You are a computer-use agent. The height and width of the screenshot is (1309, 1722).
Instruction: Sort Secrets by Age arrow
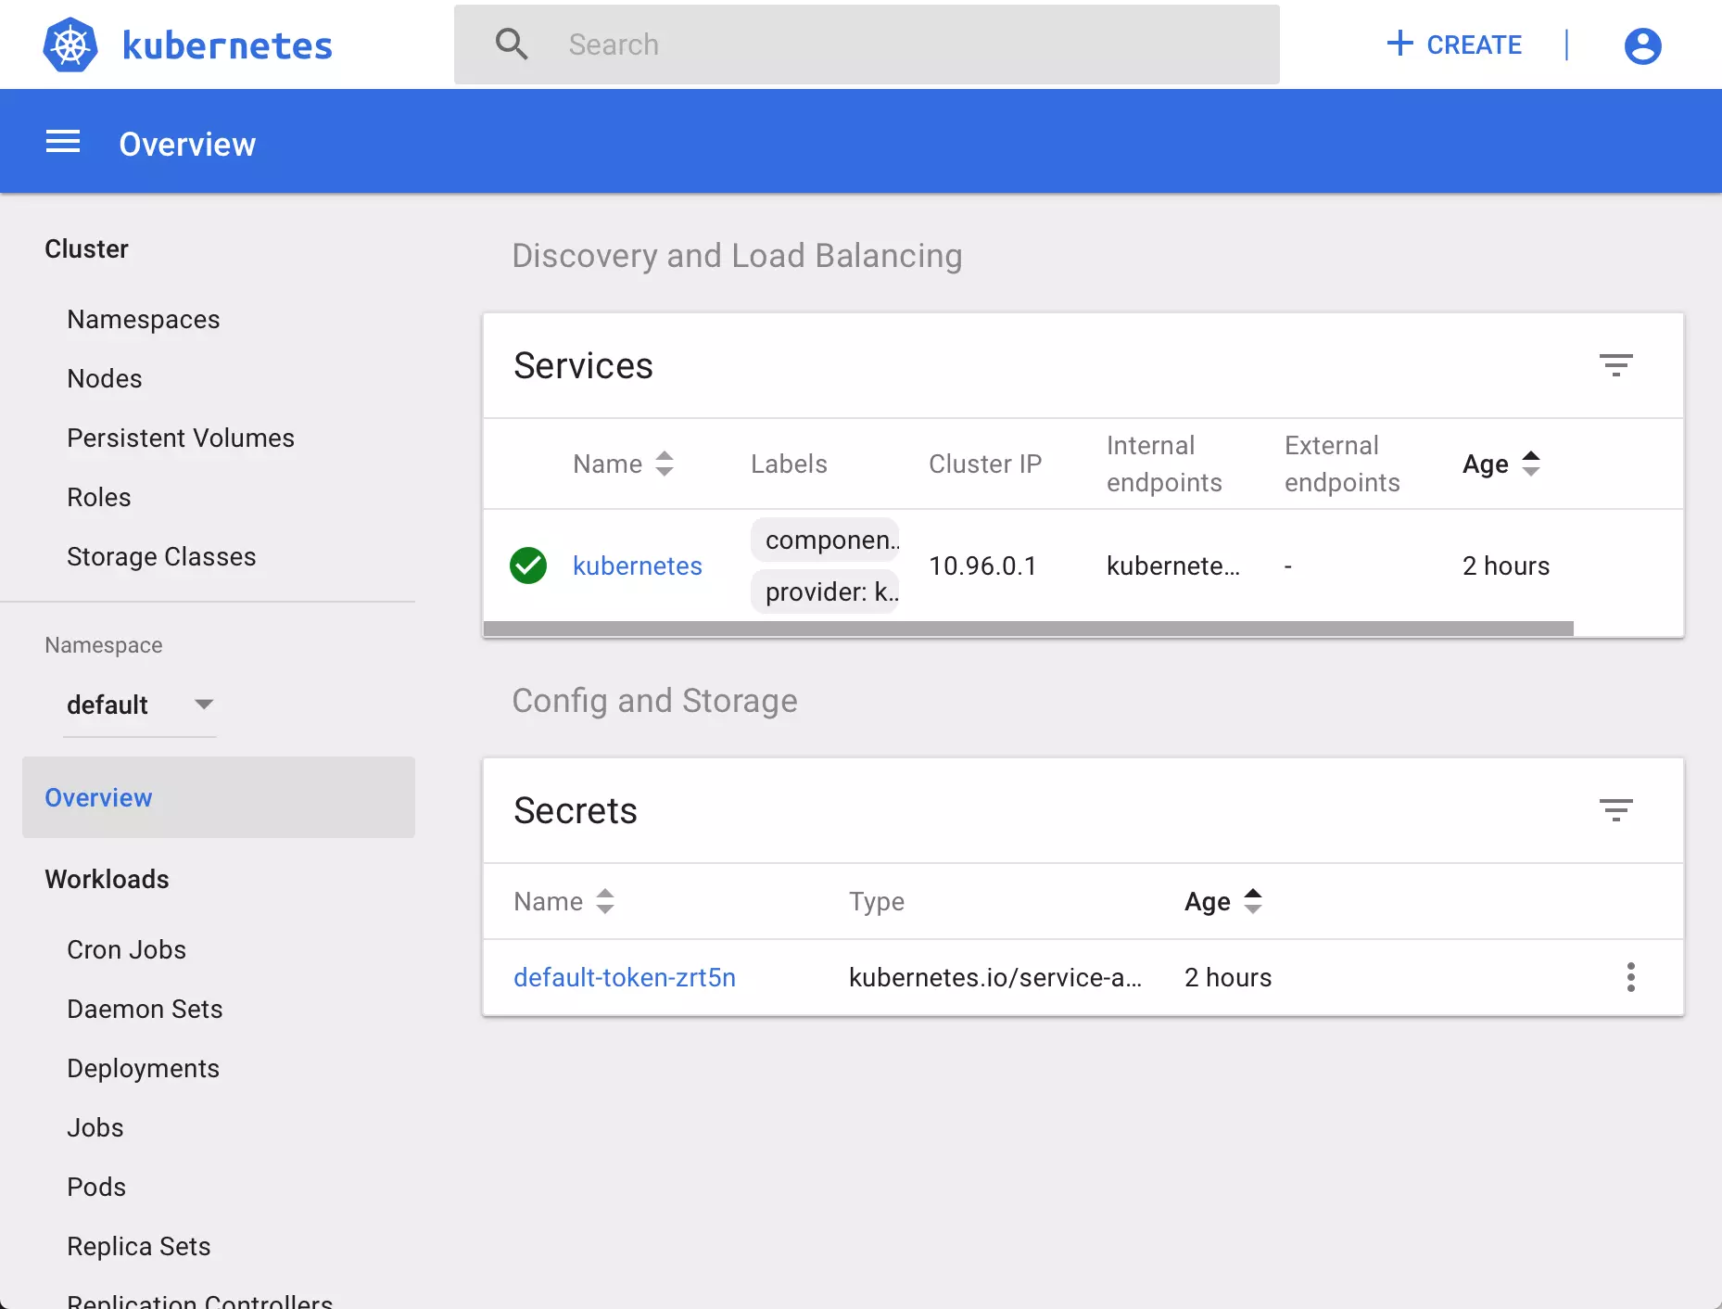pyautogui.click(x=1253, y=901)
